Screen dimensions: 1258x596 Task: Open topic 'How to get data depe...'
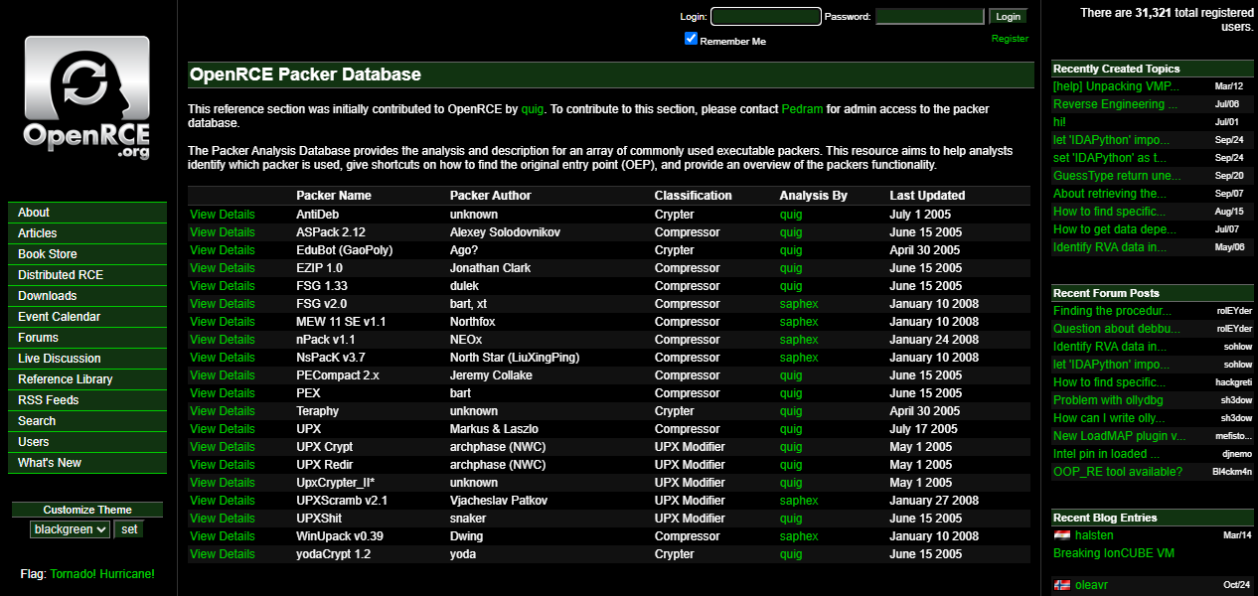1115,229
